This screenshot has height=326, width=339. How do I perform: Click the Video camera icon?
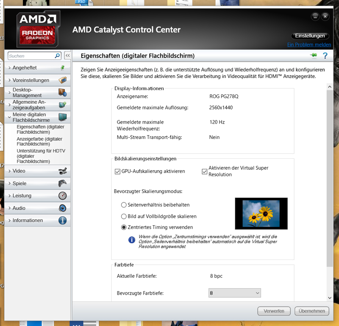pos(63,171)
